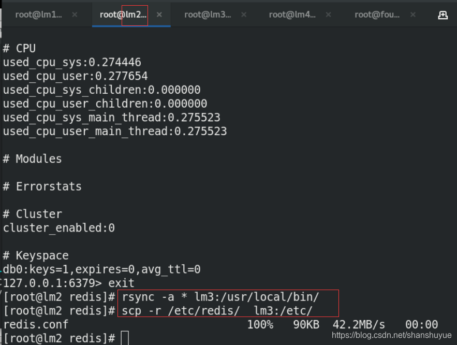Close the root@lm2 tab
Screen dimensions: 457x345
coord(159,15)
